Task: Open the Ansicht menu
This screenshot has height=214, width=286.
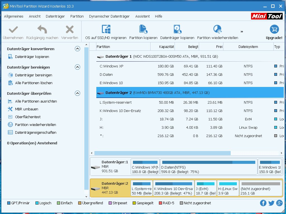Action: 35,16
